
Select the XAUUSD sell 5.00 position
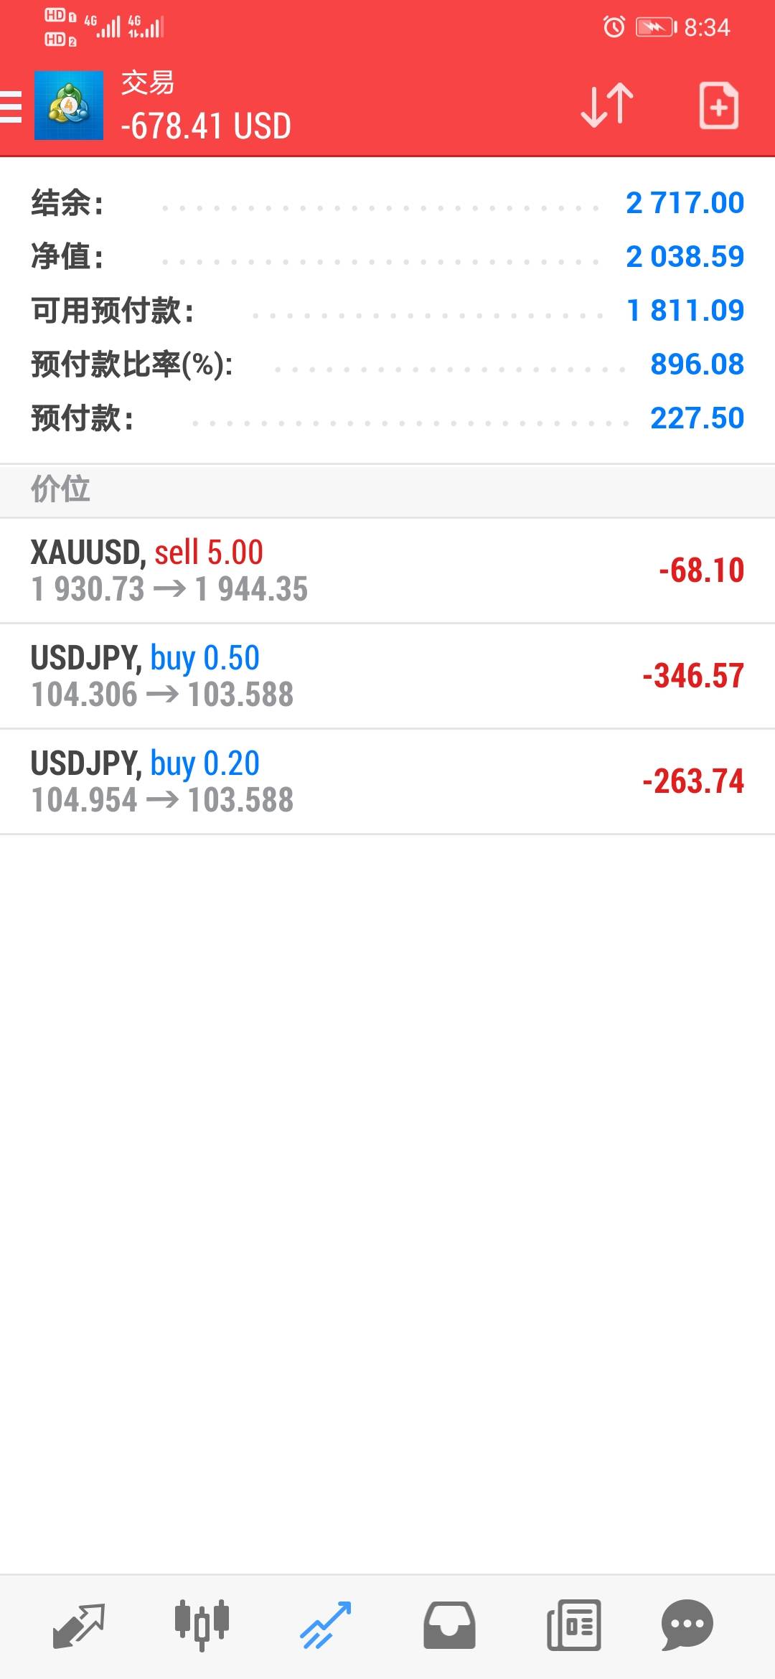tap(387, 570)
